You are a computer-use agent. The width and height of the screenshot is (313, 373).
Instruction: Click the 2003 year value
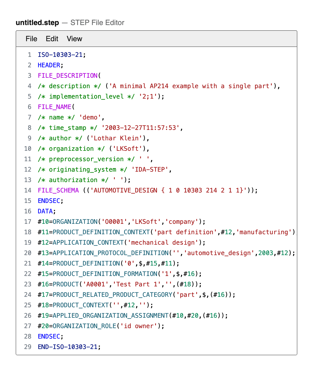click(266, 253)
